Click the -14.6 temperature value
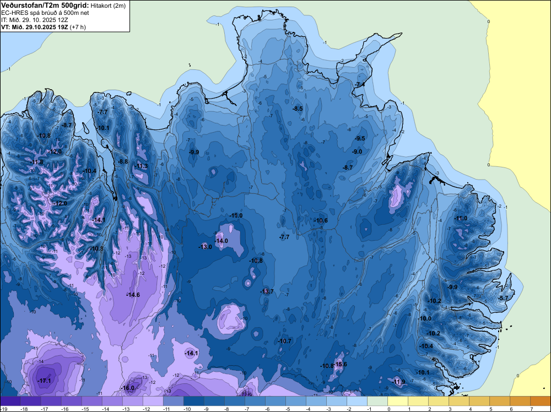Screen dimensions: 551x412 [133, 295]
